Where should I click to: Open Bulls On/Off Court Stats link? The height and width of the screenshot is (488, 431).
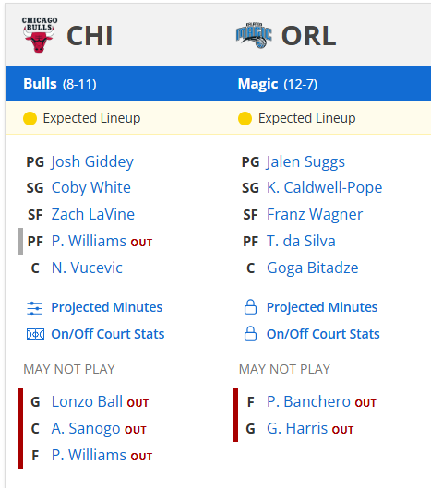coord(108,334)
